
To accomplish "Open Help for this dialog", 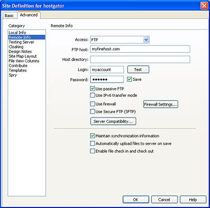I will tap(193, 200).
